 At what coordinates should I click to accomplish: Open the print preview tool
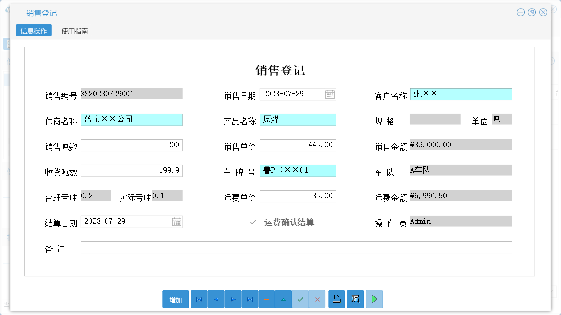[x=355, y=299]
